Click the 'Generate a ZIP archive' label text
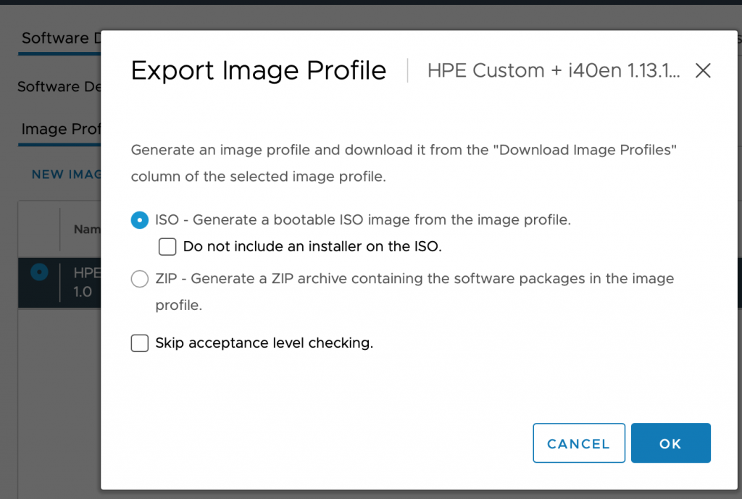Viewport: 742px width, 499px height. click(414, 279)
